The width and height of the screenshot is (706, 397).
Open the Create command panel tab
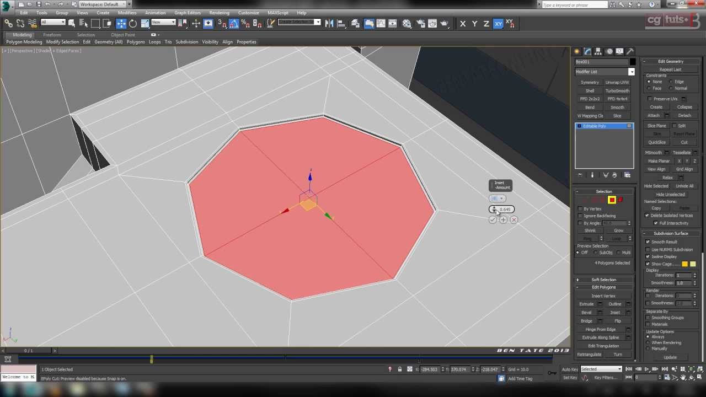tap(577, 51)
